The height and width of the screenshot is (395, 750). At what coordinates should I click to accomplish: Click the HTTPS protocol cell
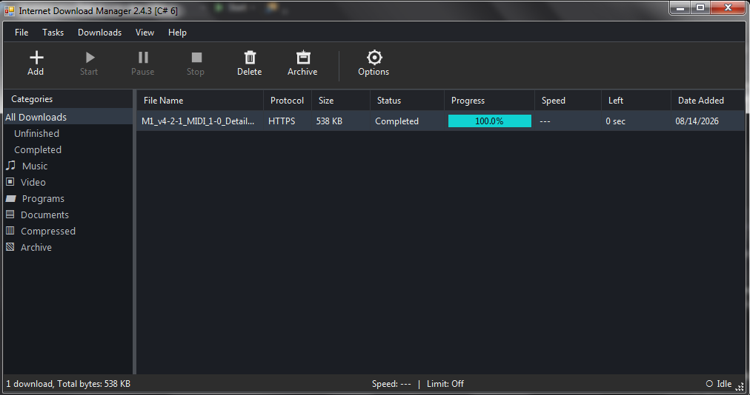coord(282,121)
